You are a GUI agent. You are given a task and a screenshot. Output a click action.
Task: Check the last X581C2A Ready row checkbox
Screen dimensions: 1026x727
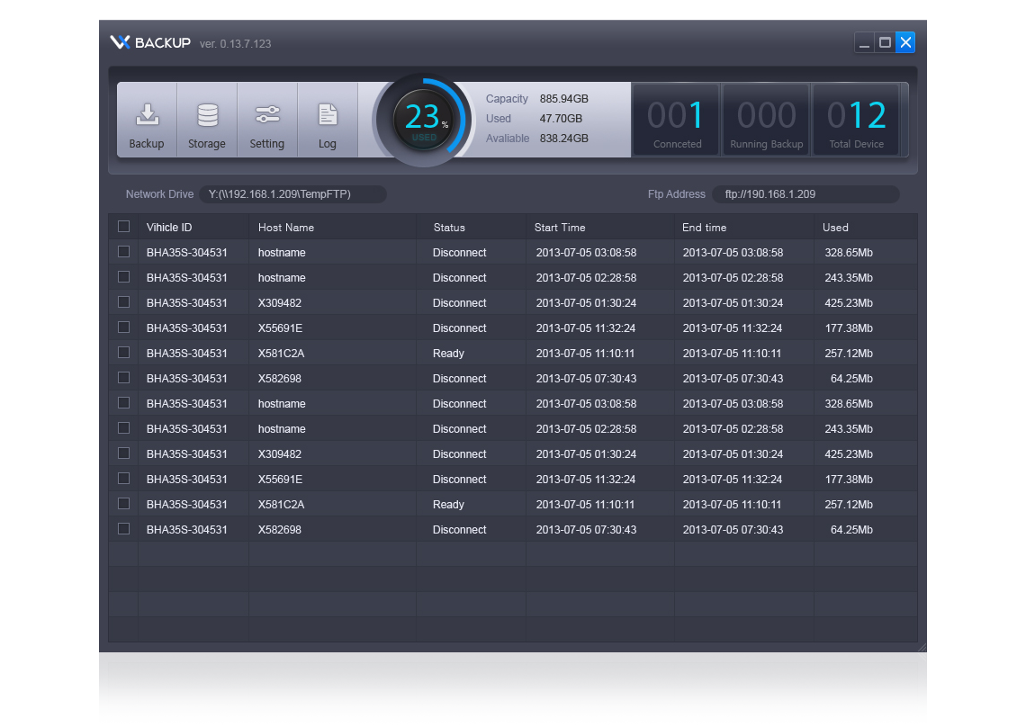pos(123,504)
